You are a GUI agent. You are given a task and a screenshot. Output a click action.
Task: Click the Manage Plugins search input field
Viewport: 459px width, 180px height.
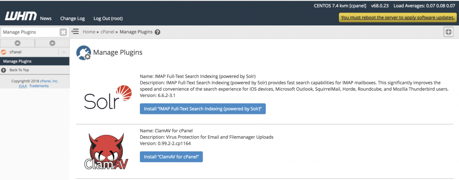click(x=30, y=32)
